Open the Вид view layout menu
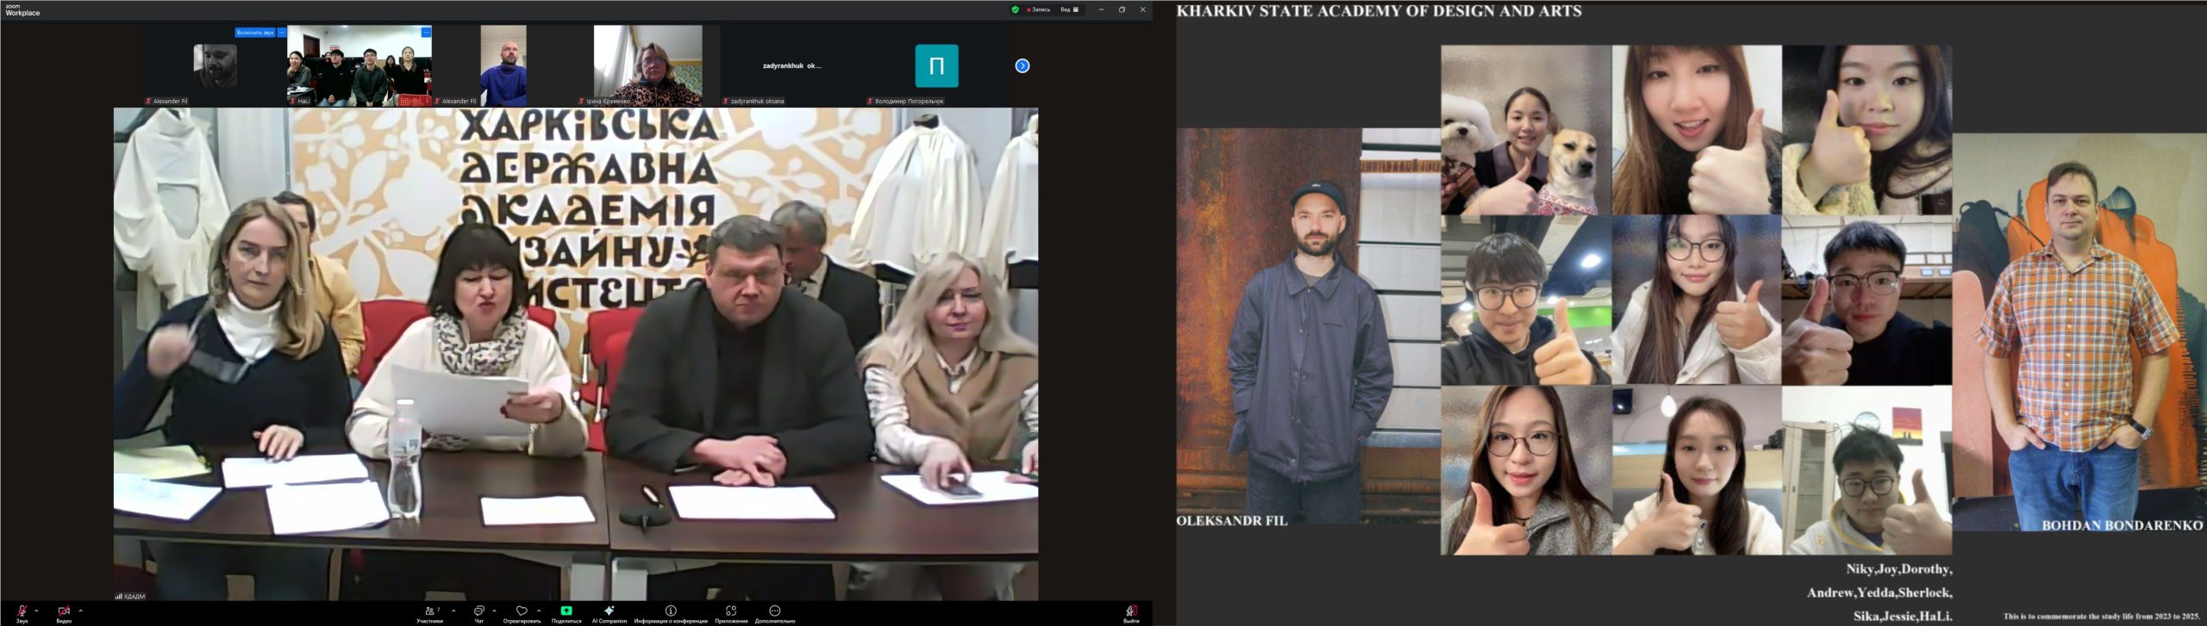 point(1069,9)
